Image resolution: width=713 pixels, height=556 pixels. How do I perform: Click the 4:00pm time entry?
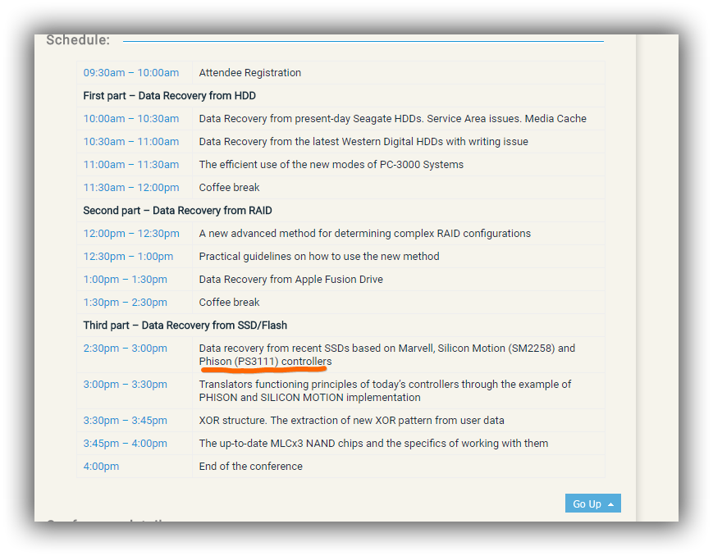[101, 467]
